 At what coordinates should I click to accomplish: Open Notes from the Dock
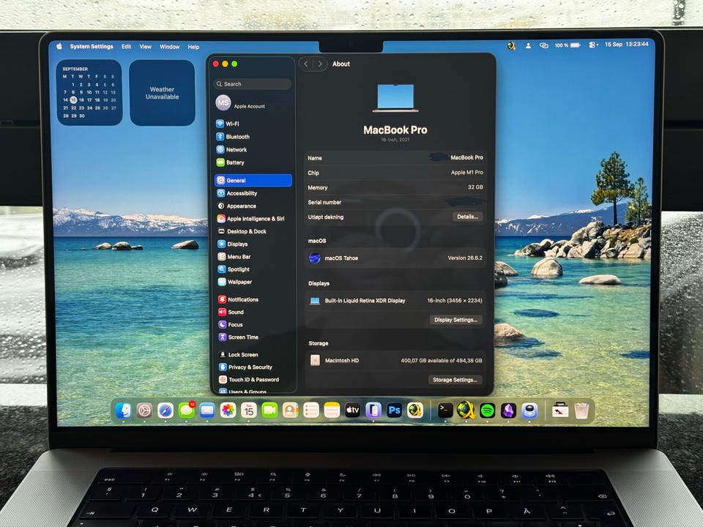[332, 411]
